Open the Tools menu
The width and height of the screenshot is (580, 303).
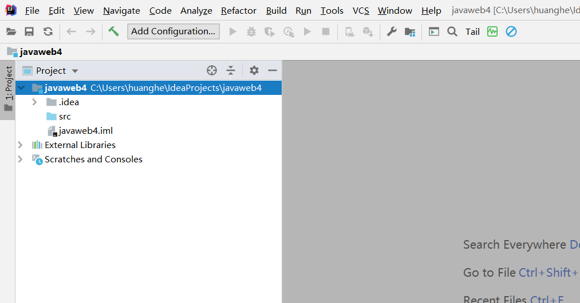(332, 11)
